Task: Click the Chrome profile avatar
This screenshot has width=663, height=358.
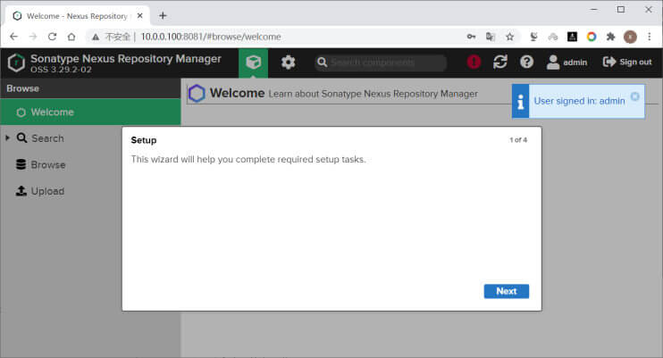Action: pyautogui.click(x=630, y=37)
